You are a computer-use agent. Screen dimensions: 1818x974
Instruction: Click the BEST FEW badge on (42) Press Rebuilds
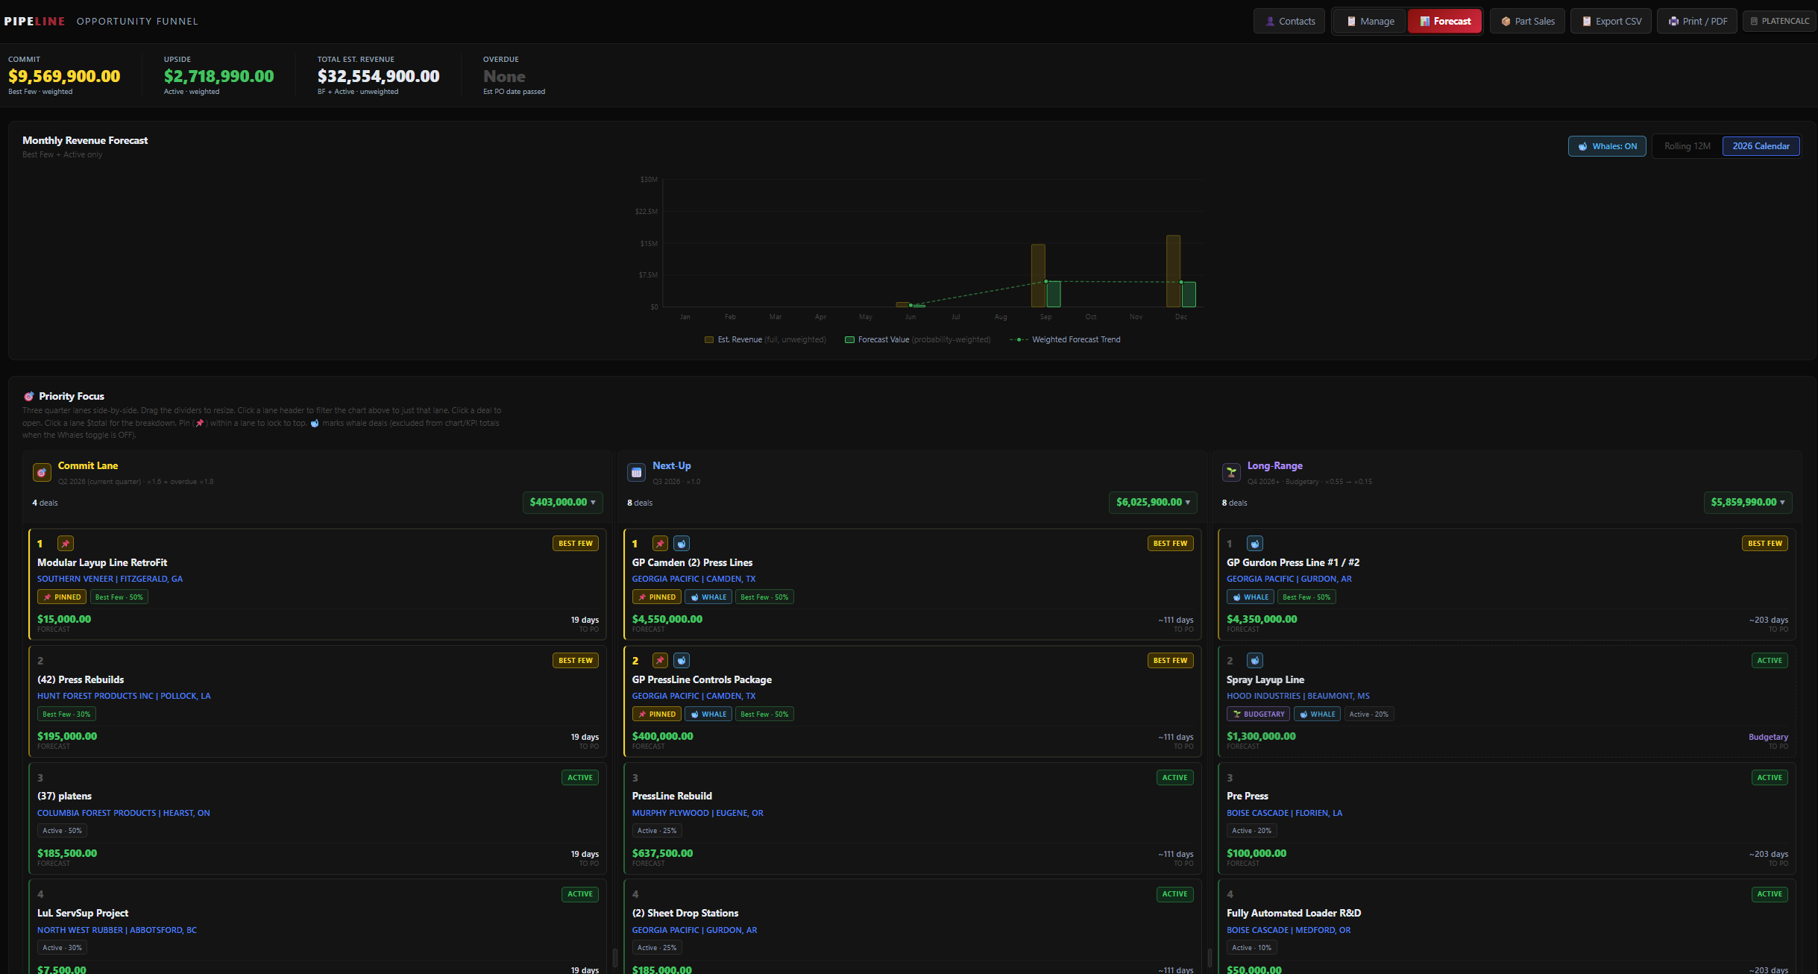576,661
